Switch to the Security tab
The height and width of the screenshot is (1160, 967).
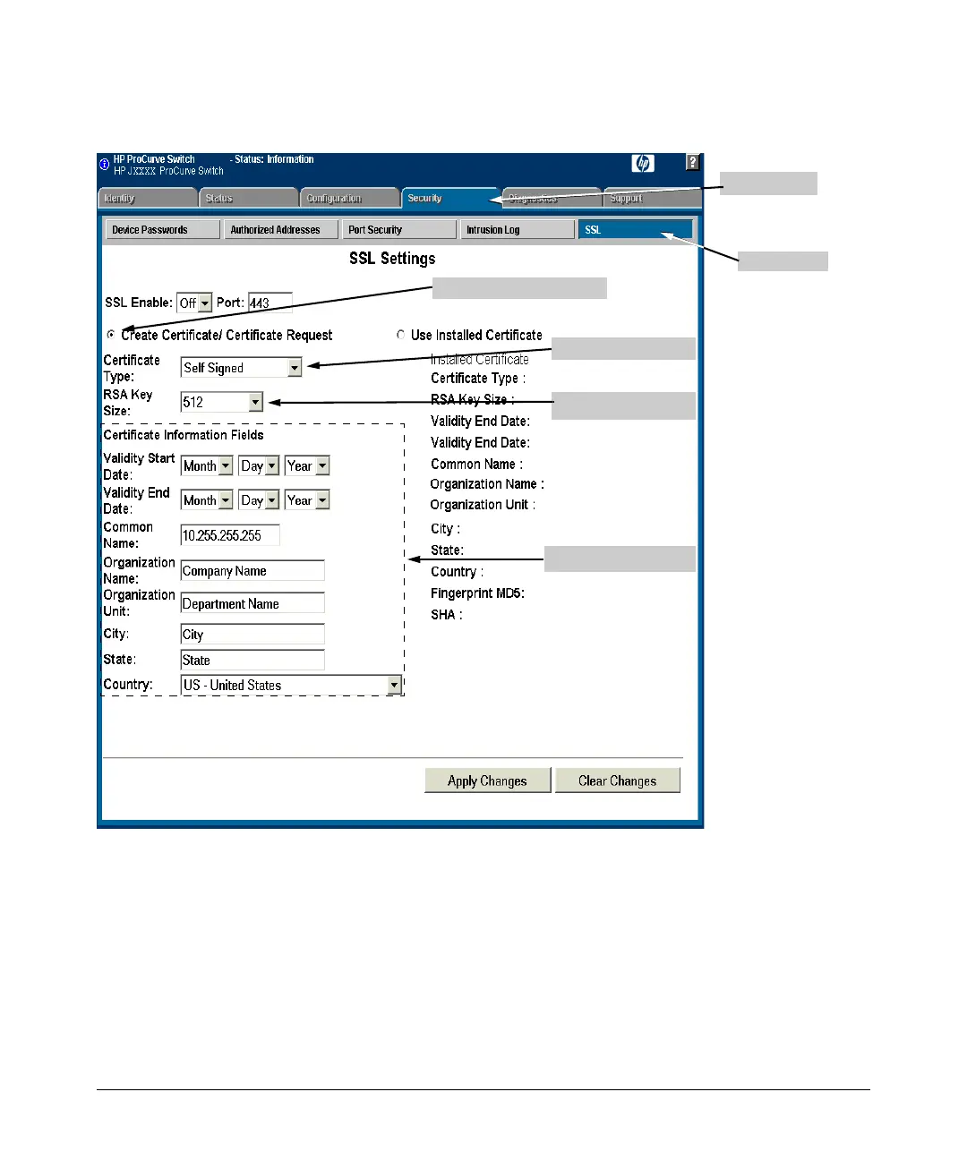pos(449,198)
